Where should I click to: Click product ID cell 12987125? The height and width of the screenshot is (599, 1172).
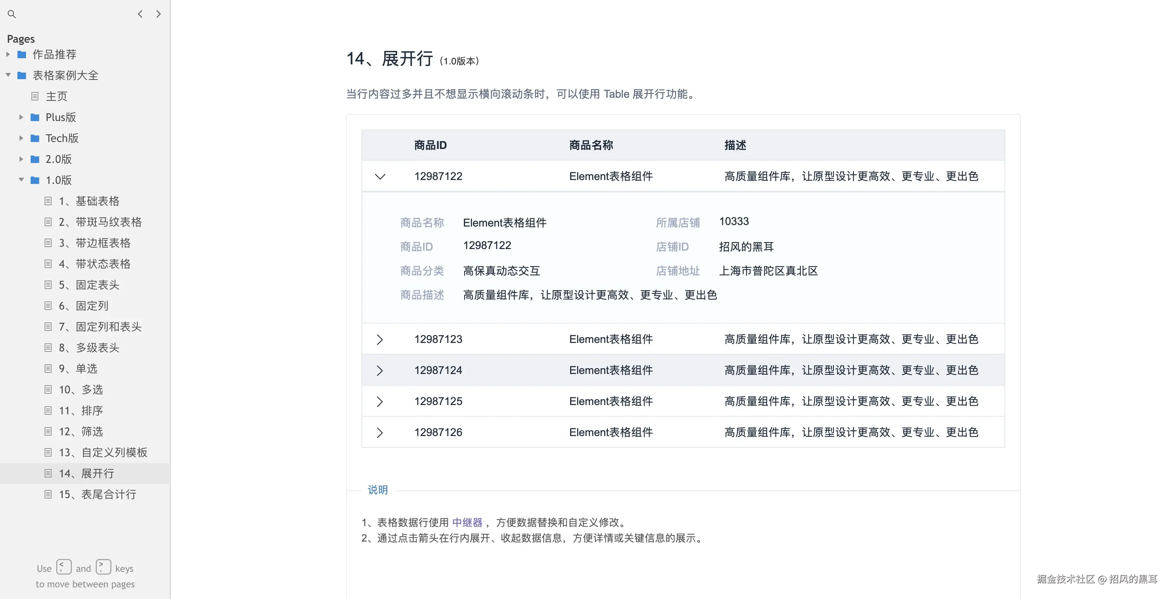click(x=438, y=402)
